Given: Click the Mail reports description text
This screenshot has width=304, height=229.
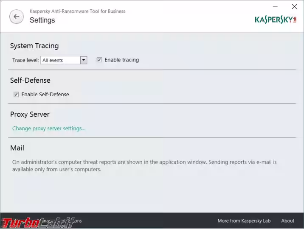Looking at the screenshot, I should [144, 166].
